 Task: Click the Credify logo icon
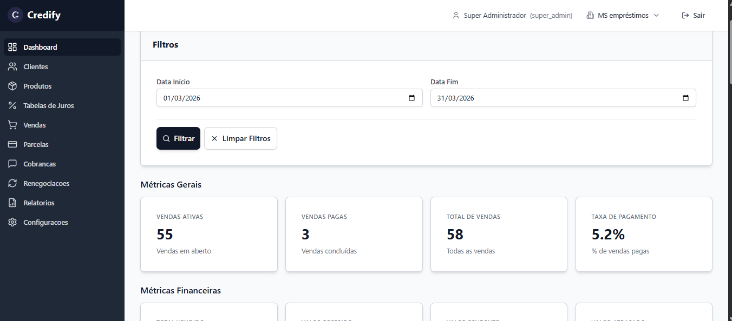[x=15, y=15]
